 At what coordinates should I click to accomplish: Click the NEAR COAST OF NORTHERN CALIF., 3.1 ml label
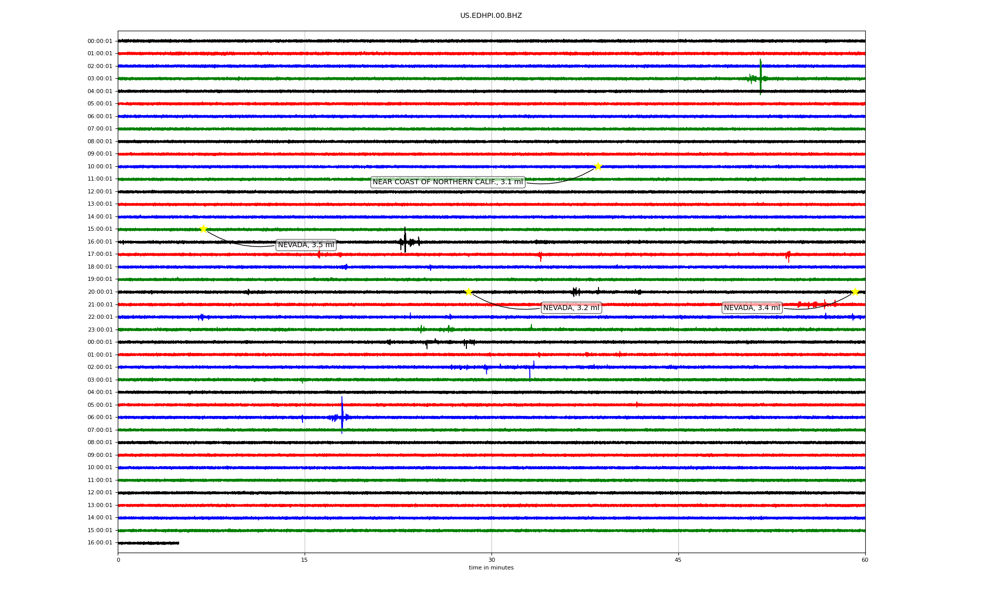(447, 182)
